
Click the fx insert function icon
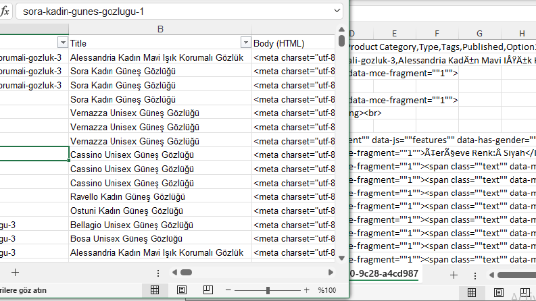coord(5,11)
